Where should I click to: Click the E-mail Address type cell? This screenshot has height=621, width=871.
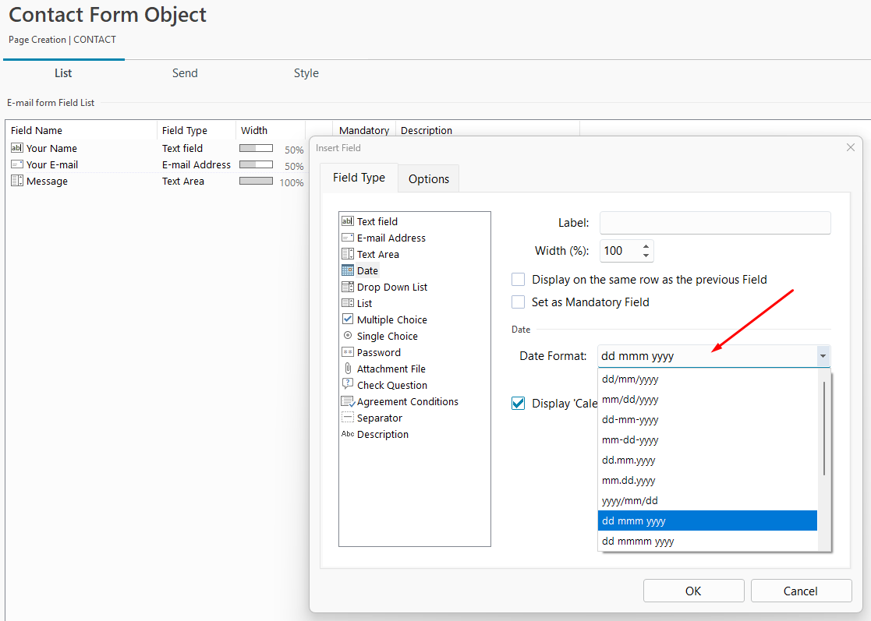pos(196,165)
